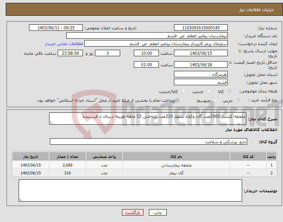Click the delivery province هرمزگان field
This screenshot has height=222, width=283.
(201, 74)
